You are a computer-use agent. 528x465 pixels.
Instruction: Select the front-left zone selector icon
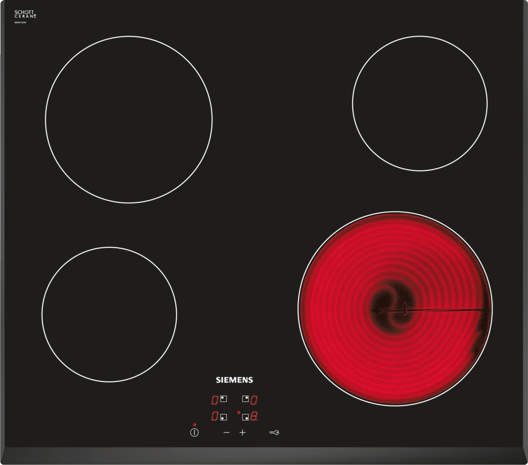[x=223, y=416]
